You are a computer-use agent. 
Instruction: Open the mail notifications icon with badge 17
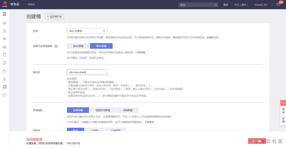point(278,5)
